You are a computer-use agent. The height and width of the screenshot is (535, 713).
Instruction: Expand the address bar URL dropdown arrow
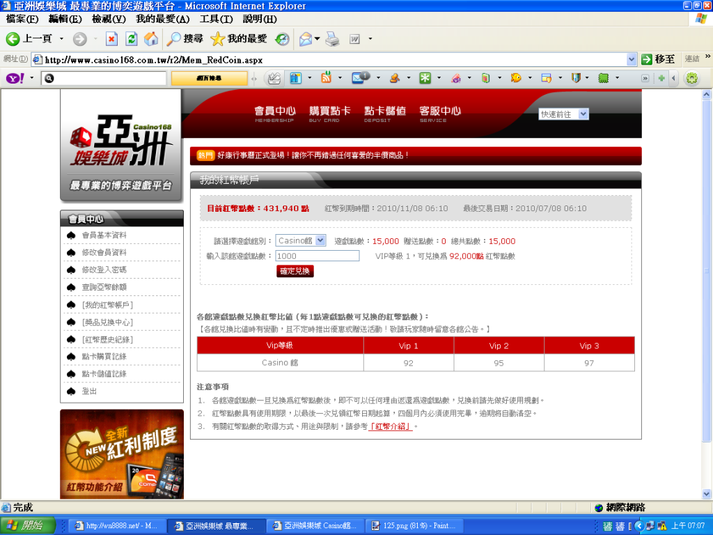point(632,60)
